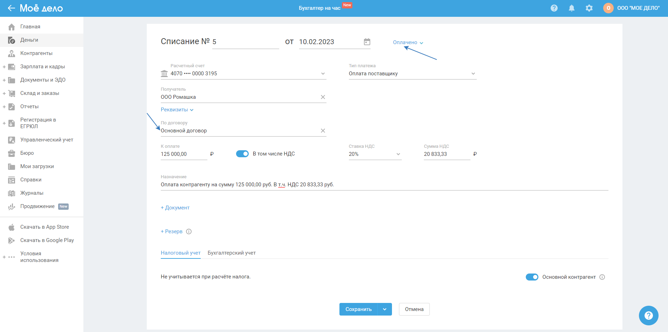This screenshot has height=332, width=668.
Task: Open the settings gear icon
Action: click(589, 8)
